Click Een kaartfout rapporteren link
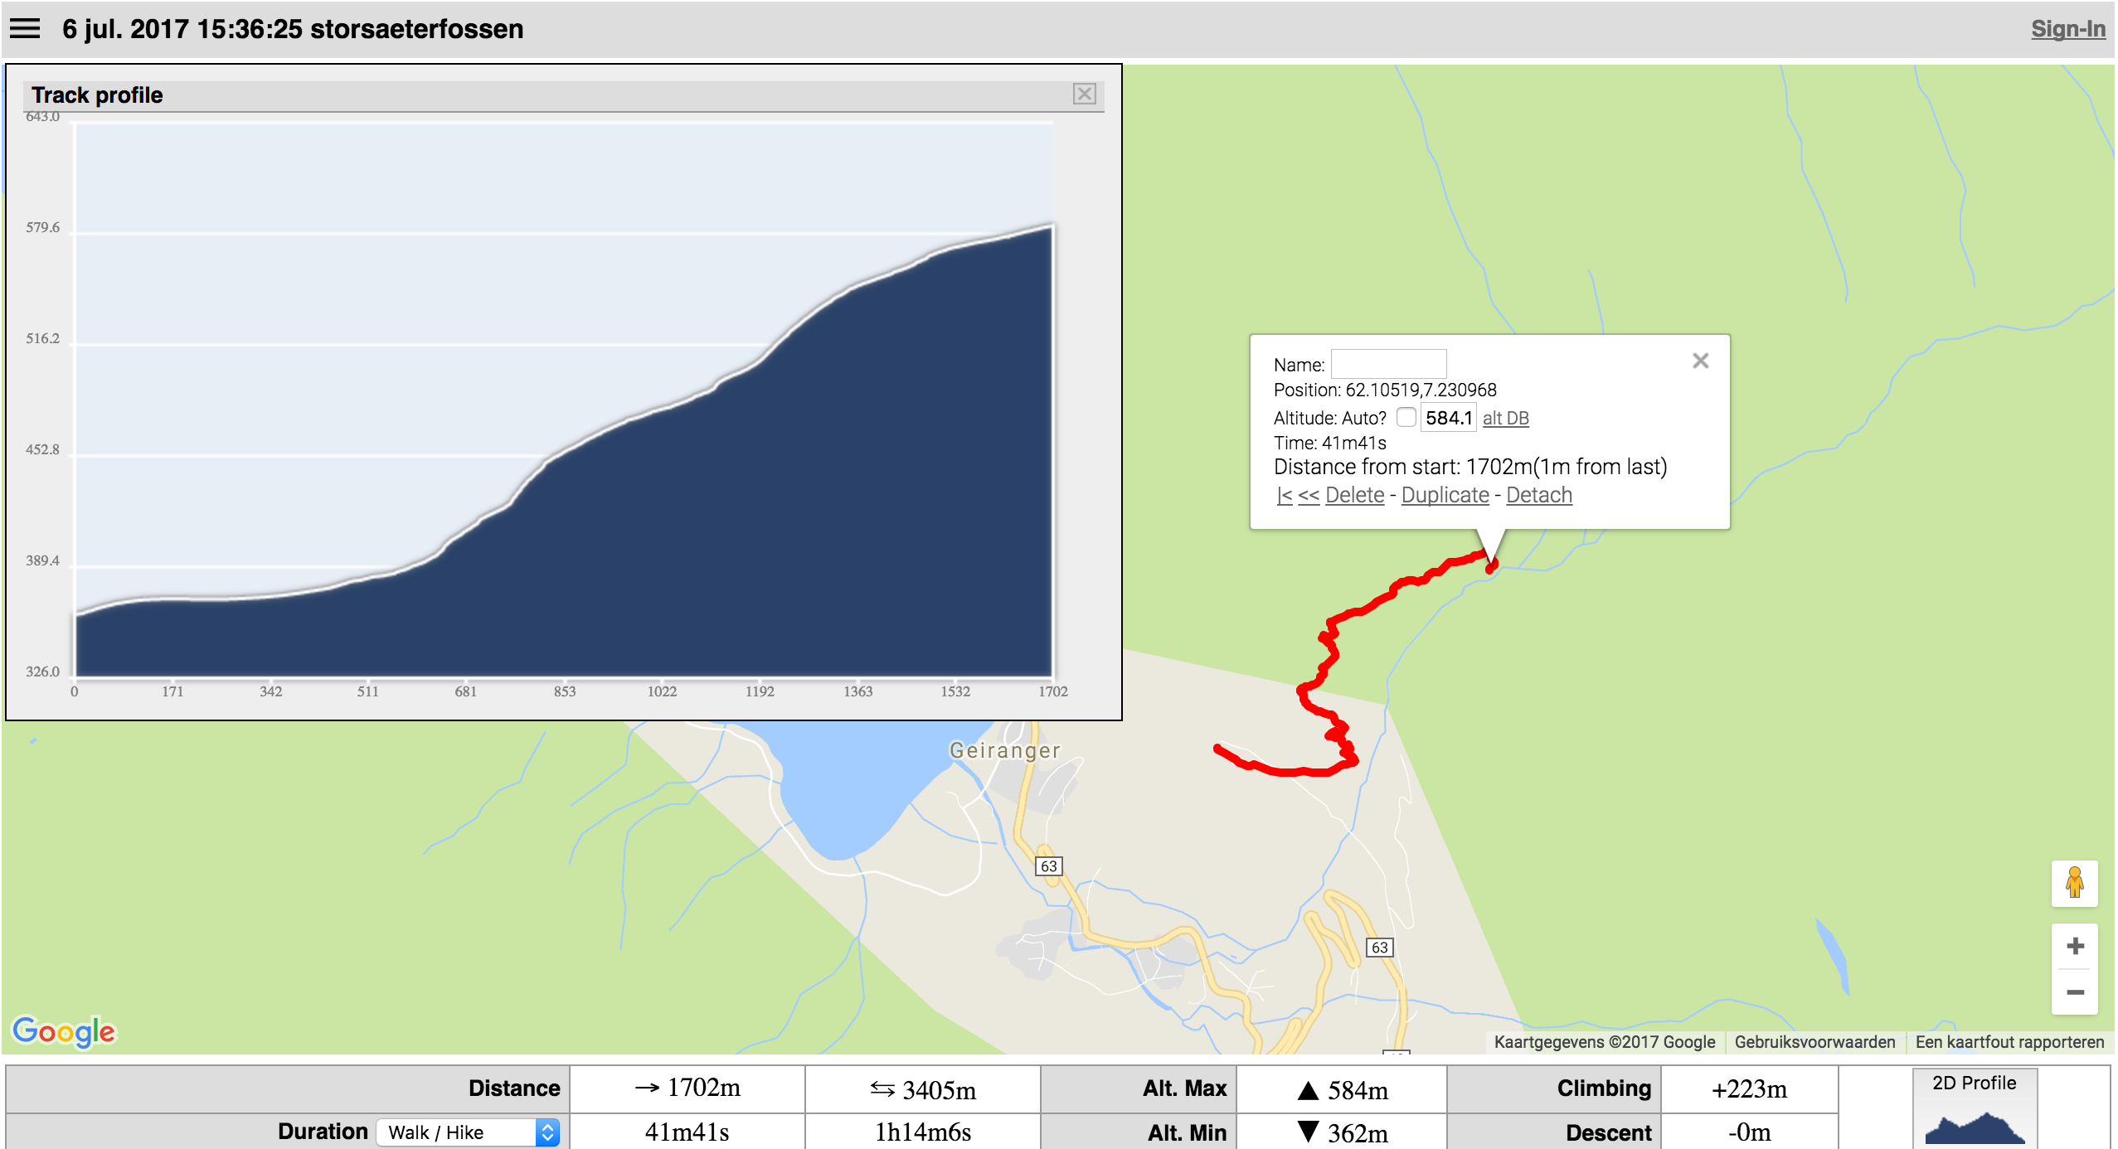The width and height of the screenshot is (2118, 1149). 2009,1042
